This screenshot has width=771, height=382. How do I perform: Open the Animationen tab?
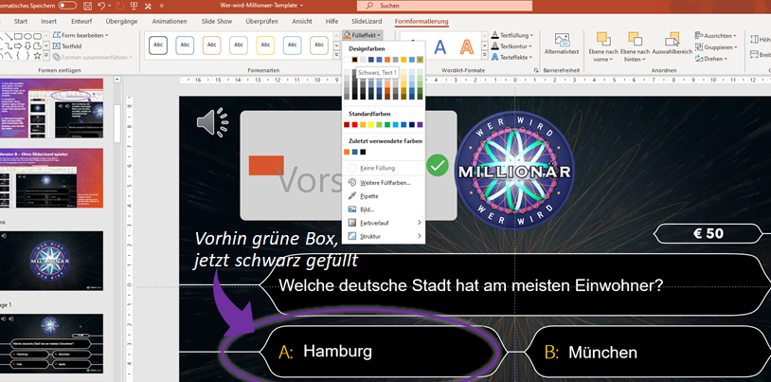(170, 21)
